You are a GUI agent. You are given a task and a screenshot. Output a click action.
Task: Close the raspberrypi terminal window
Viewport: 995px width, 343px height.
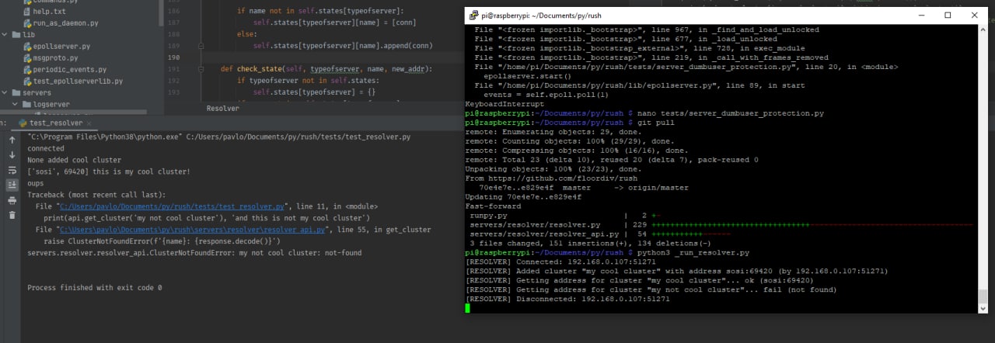pyautogui.click(x=975, y=15)
